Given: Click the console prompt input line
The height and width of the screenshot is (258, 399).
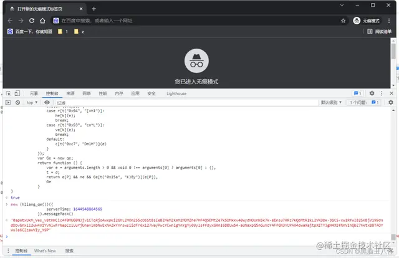Looking at the screenshot, I should pos(198,237).
